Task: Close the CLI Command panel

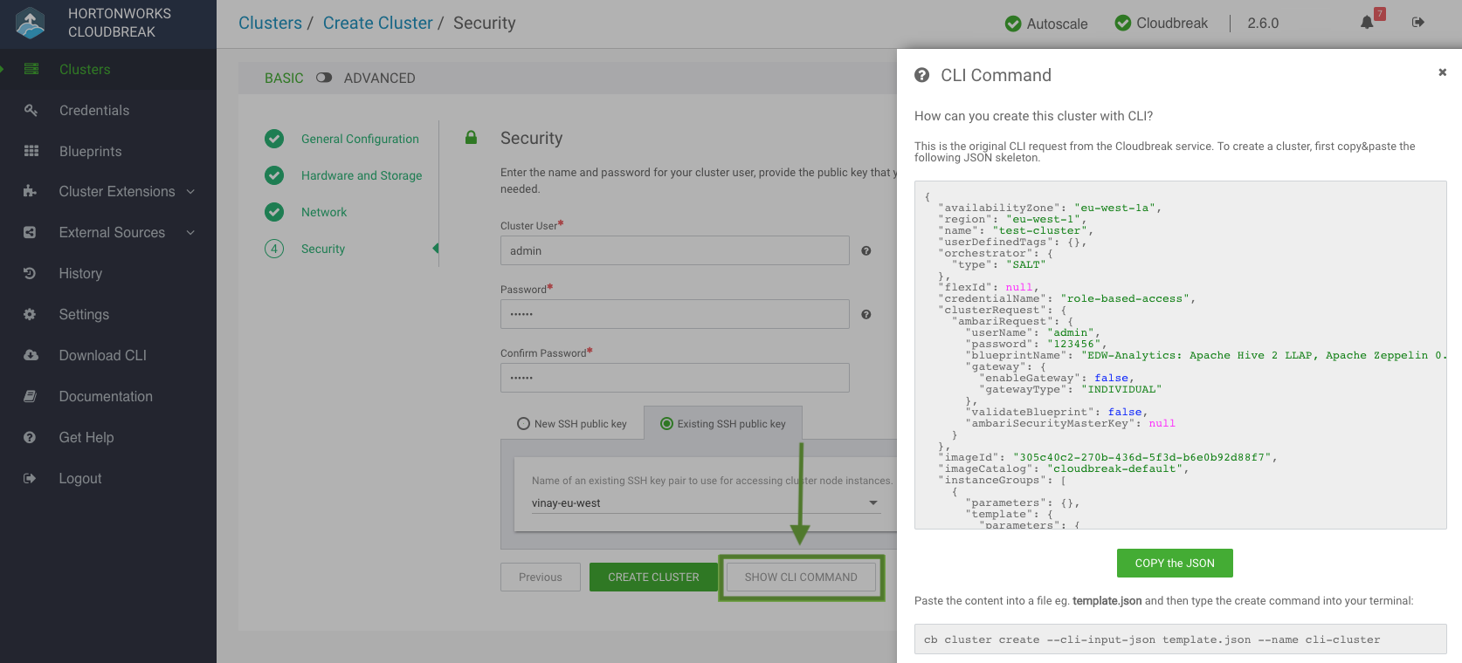Action: tap(1443, 72)
